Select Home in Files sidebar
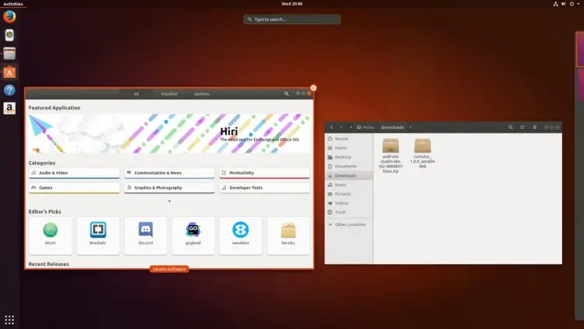Viewport: 584px width, 329px height. (x=349, y=148)
